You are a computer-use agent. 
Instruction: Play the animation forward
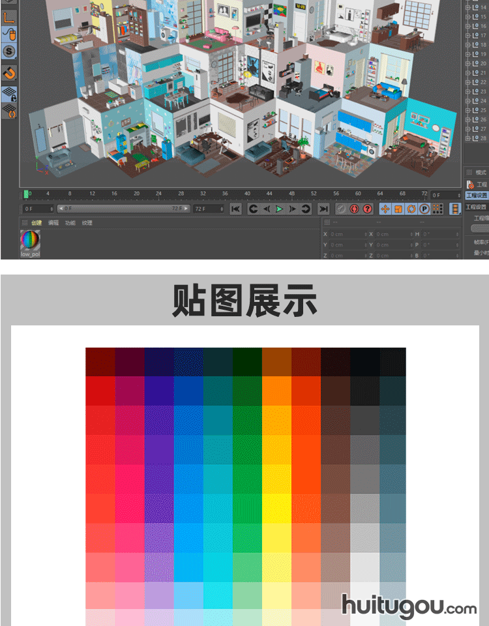click(x=280, y=209)
